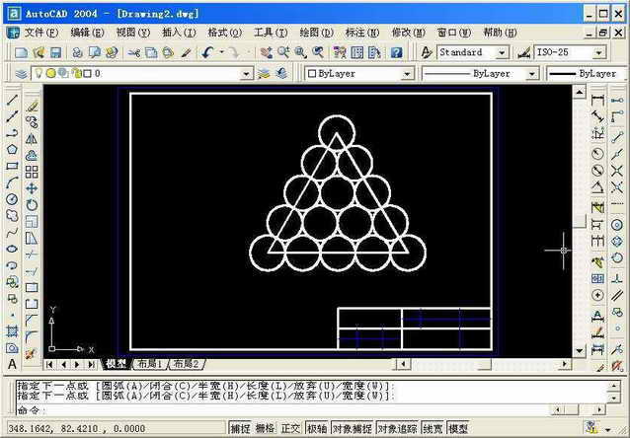
Task: Click the 线宽 lineweight status button
Action: click(x=433, y=428)
